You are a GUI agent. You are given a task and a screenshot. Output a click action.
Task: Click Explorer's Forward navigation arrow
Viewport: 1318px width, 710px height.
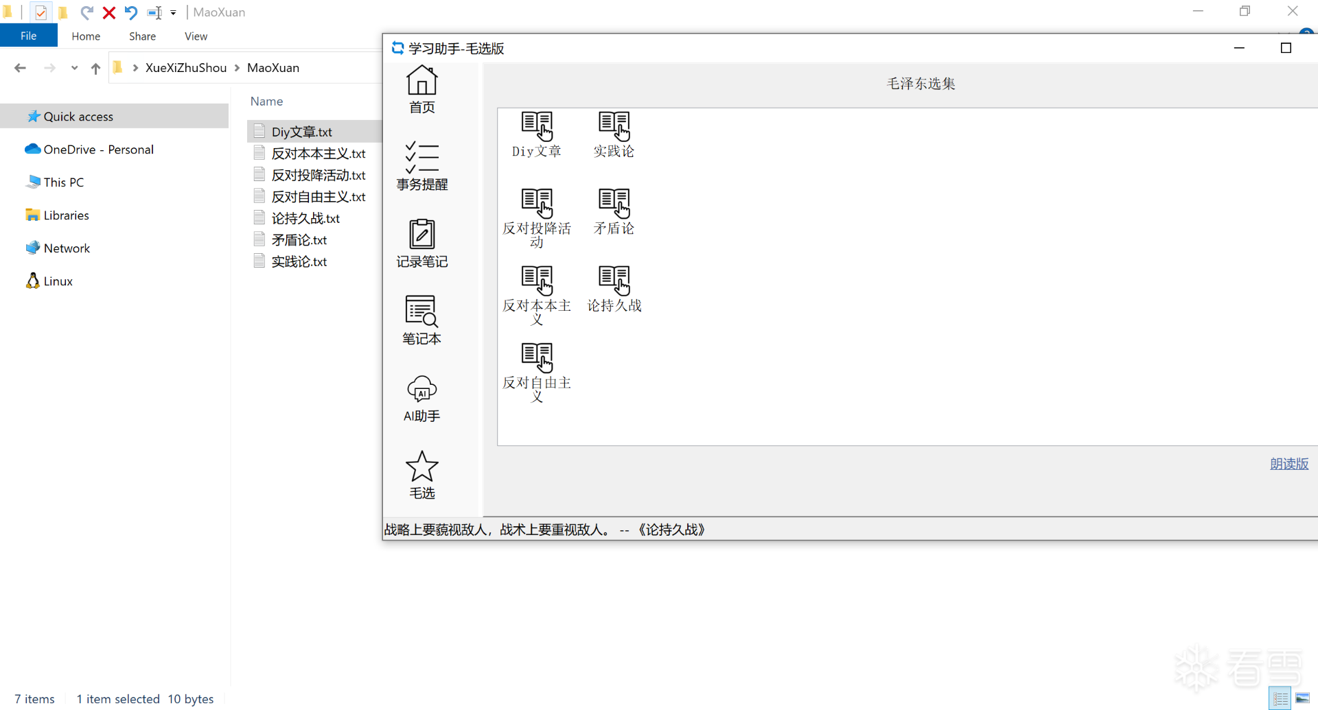tap(49, 68)
